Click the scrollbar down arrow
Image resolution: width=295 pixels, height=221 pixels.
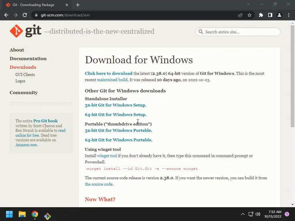tap(292, 205)
